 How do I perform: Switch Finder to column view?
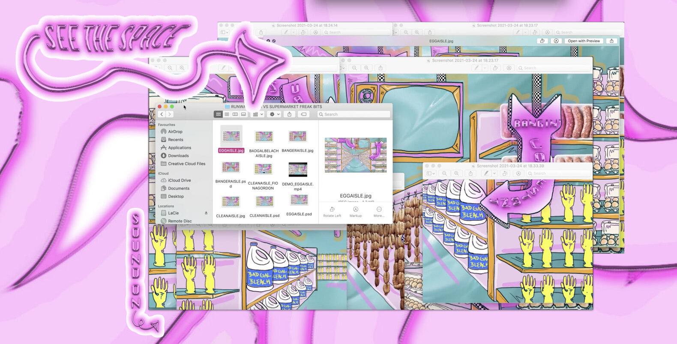click(x=235, y=114)
